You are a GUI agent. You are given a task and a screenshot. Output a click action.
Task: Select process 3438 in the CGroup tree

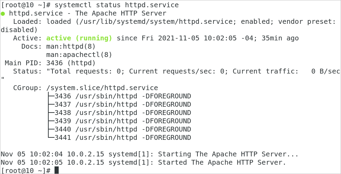click(123, 113)
